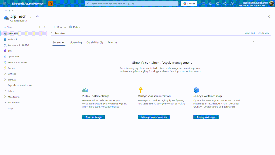Click the Deploy an image button
Screen dimensions: 275x155
tap(206, 117)
